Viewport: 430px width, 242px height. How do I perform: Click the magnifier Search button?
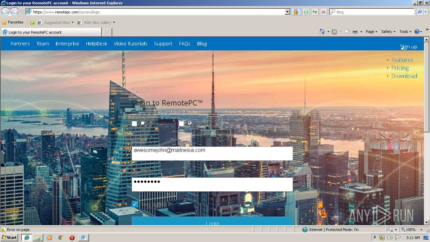click(x=420, y=12)
